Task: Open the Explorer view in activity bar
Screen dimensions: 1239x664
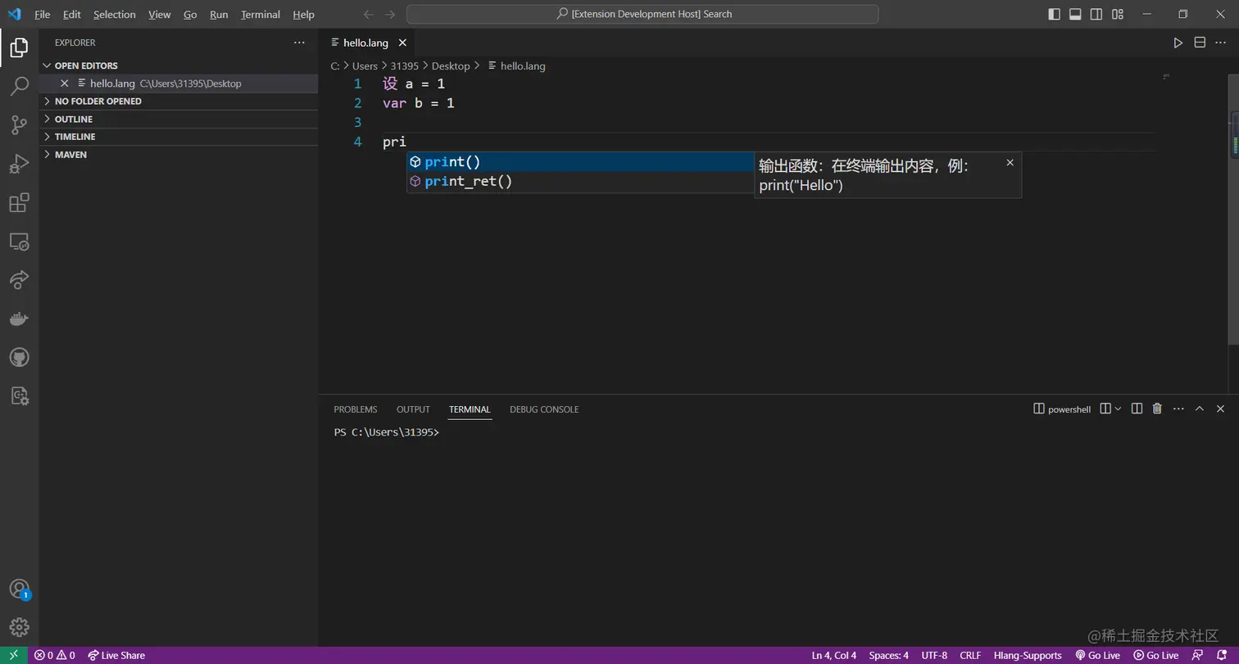Action: pyautogui.click(x=19, y=47)
